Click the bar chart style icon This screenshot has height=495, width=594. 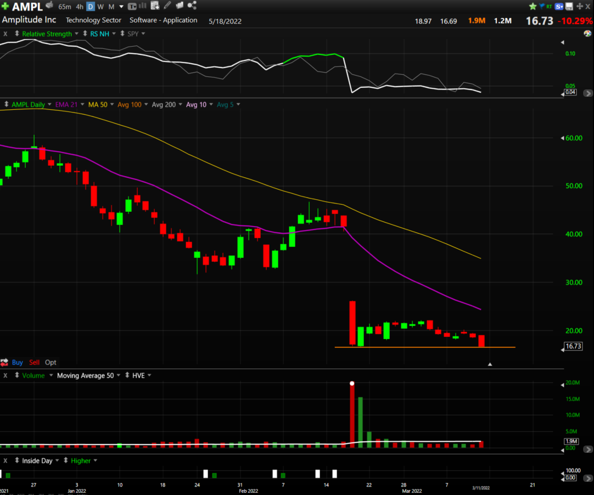coord(143,5)
